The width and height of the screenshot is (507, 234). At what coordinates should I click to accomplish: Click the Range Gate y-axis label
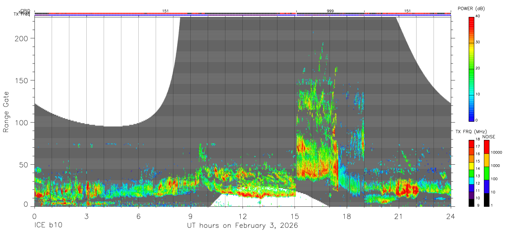point(6,111)
